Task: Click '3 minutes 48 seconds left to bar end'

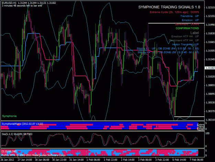Action: click(x=22, y=6)
